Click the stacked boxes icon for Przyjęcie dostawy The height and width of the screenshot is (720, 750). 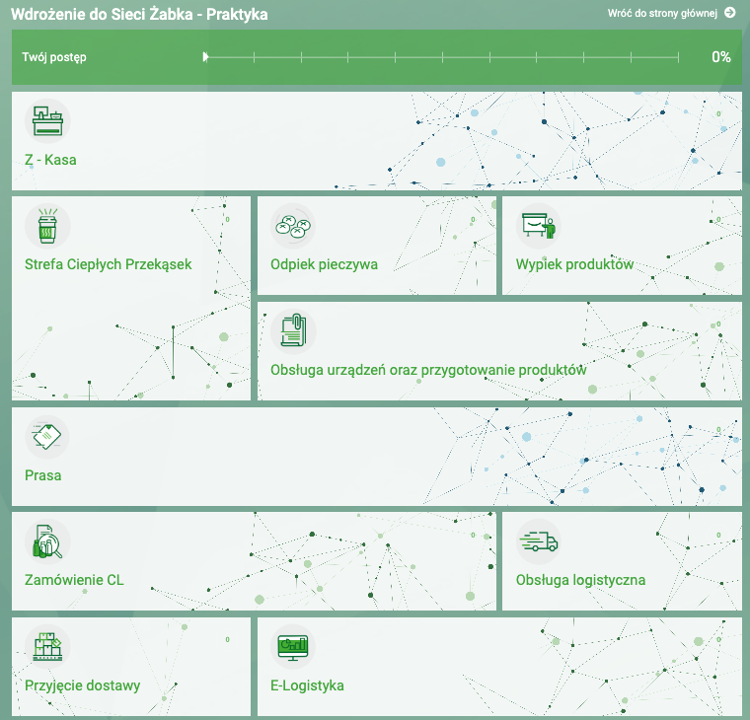pyautogui.click(x=47, y=647)
